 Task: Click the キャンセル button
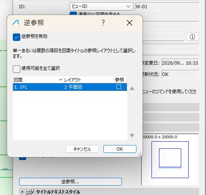coord(82,149)
